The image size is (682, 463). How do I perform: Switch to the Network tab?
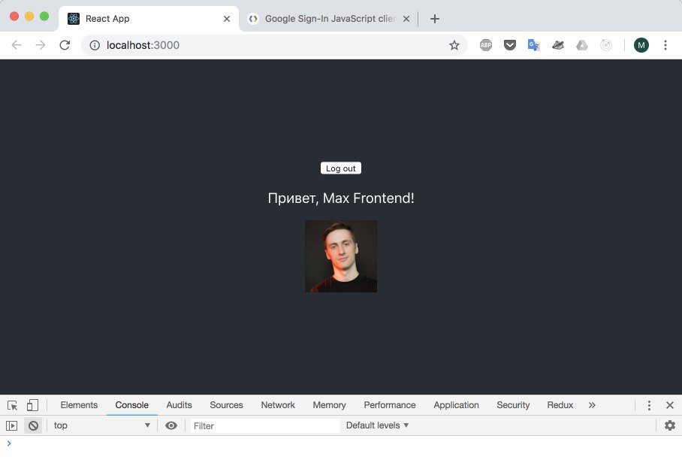tap(278, 405)
